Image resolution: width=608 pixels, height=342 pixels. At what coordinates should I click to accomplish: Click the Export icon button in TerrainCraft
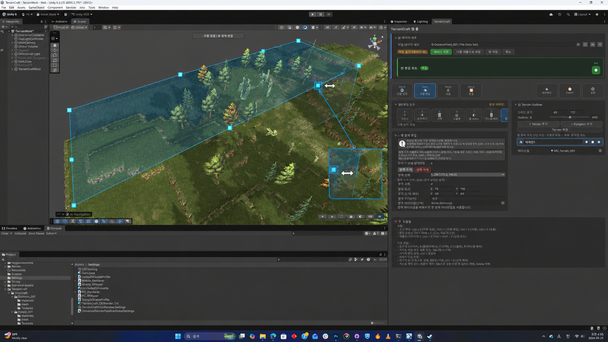[x=569, y=90]
